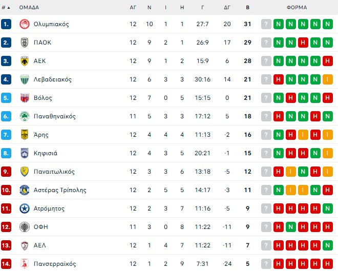Screen dimensions: 338x272
Task: Click the number 1 rank badge
Action: tap(6, 24)
